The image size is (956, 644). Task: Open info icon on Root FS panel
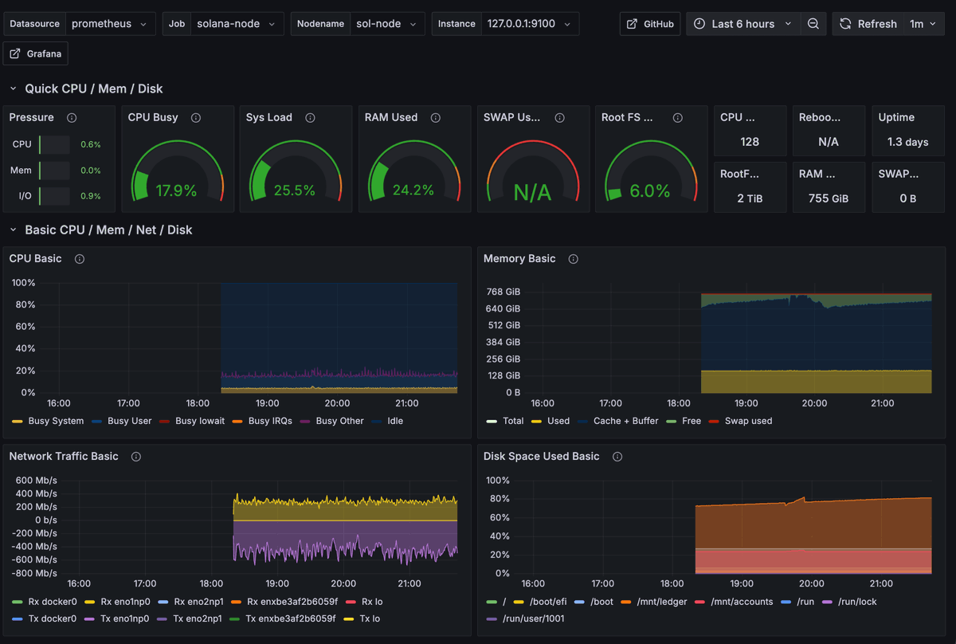(x=677, y=118)
